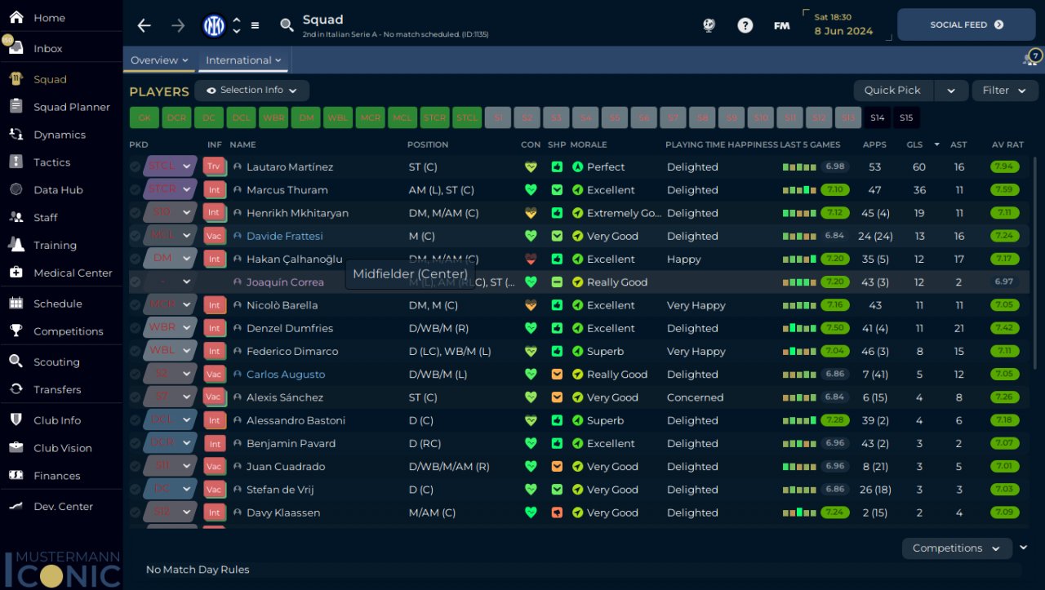
Task: Expand the Competitions dropdown
Action: click(x=956, y=548)
